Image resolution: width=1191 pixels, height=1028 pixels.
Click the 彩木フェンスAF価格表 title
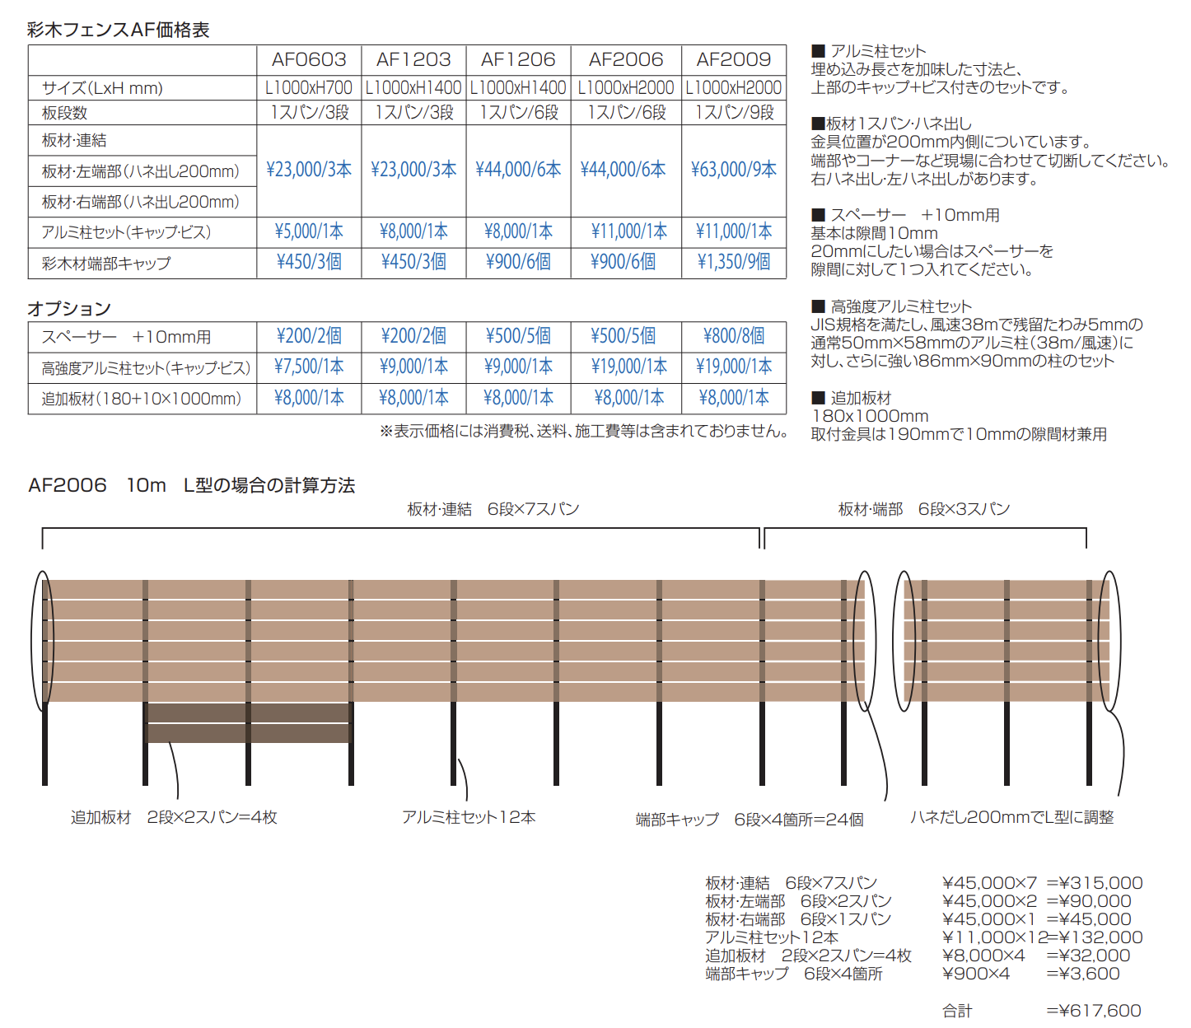119,30
